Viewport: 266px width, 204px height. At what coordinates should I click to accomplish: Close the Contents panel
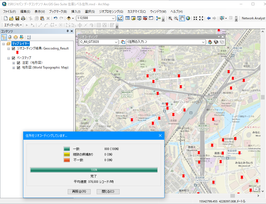(x=72, y=31)
